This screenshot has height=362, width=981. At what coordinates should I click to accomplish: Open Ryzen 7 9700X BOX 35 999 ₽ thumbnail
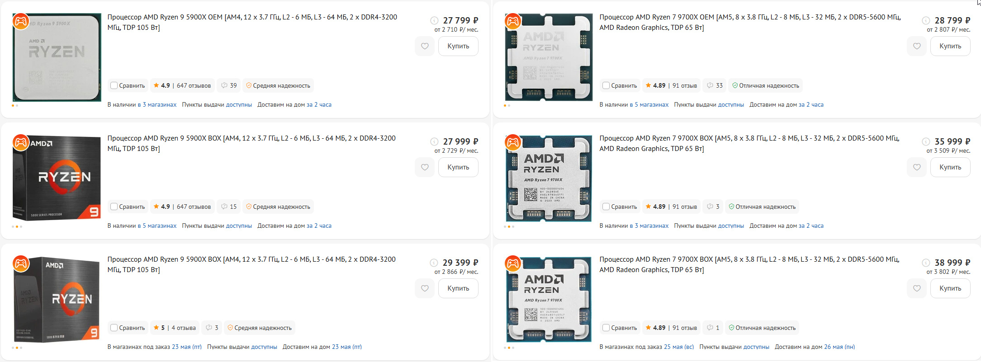click(548, 178)
